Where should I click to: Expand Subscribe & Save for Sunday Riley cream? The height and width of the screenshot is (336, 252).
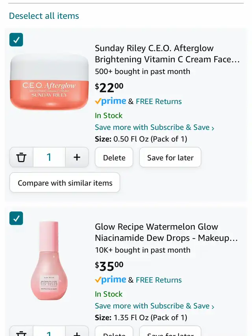click(x=154, y=127)
